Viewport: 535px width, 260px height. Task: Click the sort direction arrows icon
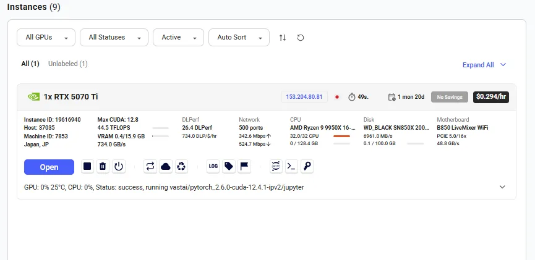(283, 38)
